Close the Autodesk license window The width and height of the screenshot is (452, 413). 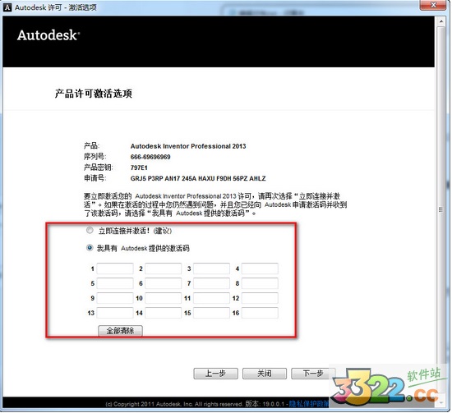point(433,5)
